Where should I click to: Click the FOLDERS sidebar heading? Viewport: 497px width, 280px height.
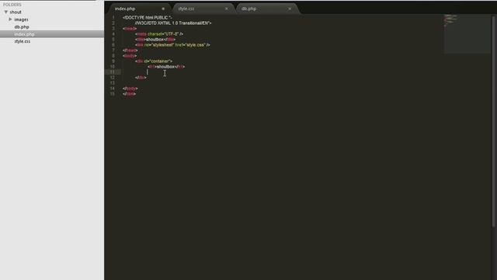(x=12, y=5)
